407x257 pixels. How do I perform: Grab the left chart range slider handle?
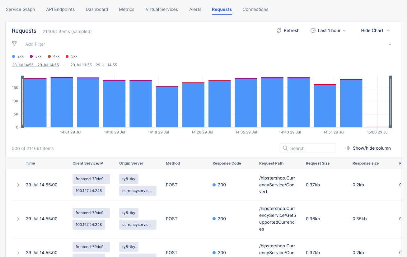pyautogui.click(x=22, y=102)
